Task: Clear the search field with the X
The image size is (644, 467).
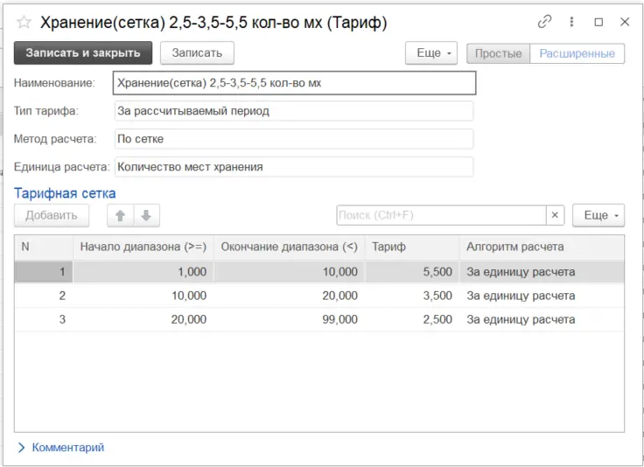Action: click(555, 215)
